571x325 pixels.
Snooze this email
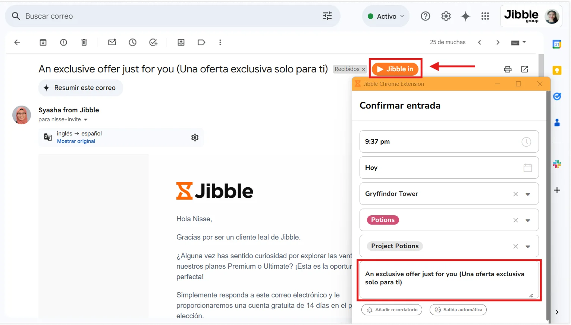[132, 42]
